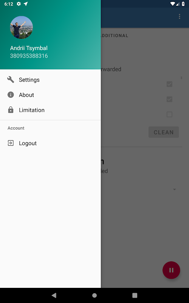Tap the Logout exit-arrow icon
The width and height of the screenshot is (189, 303).
tap(11, 143)
